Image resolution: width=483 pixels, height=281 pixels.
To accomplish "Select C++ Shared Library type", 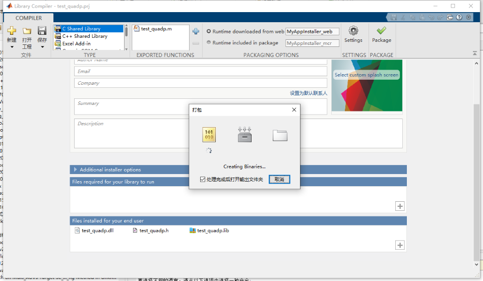I will [85, 36].
